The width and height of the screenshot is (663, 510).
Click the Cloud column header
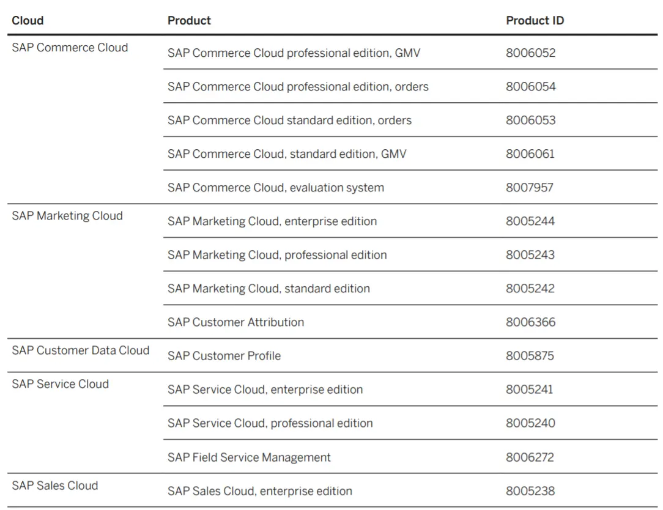point(28,20)
